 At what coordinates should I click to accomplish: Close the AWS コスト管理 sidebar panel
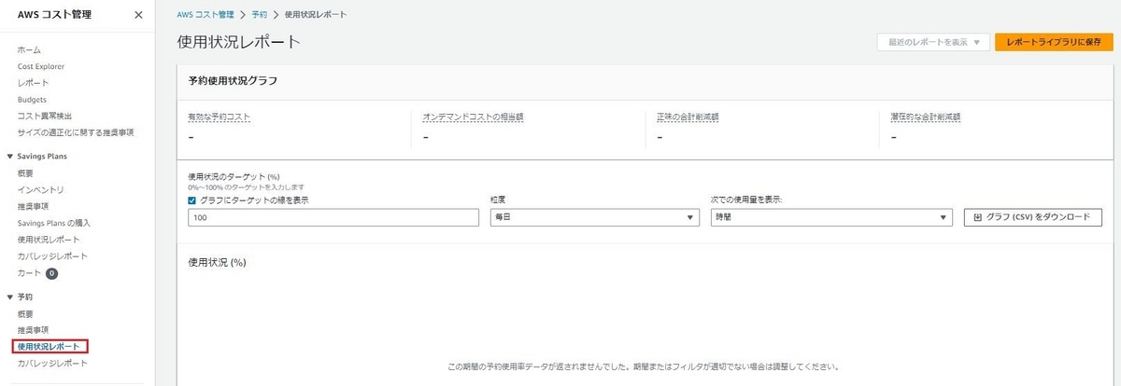138,15
